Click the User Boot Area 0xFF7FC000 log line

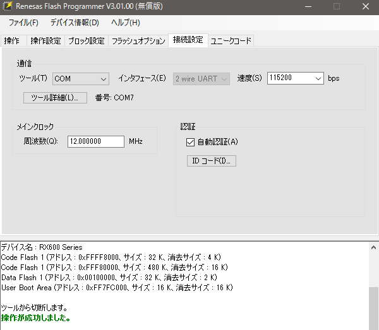tap(117, 288)
